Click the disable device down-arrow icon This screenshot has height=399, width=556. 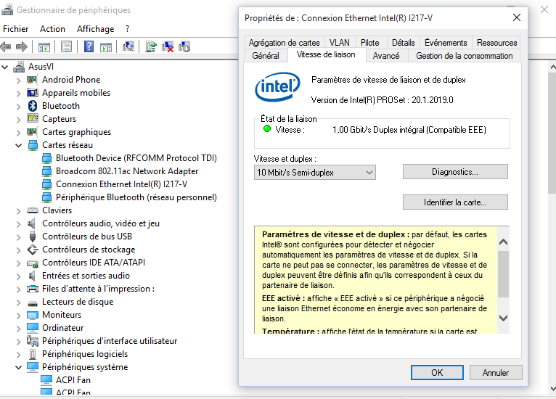[x=184, y=46]
